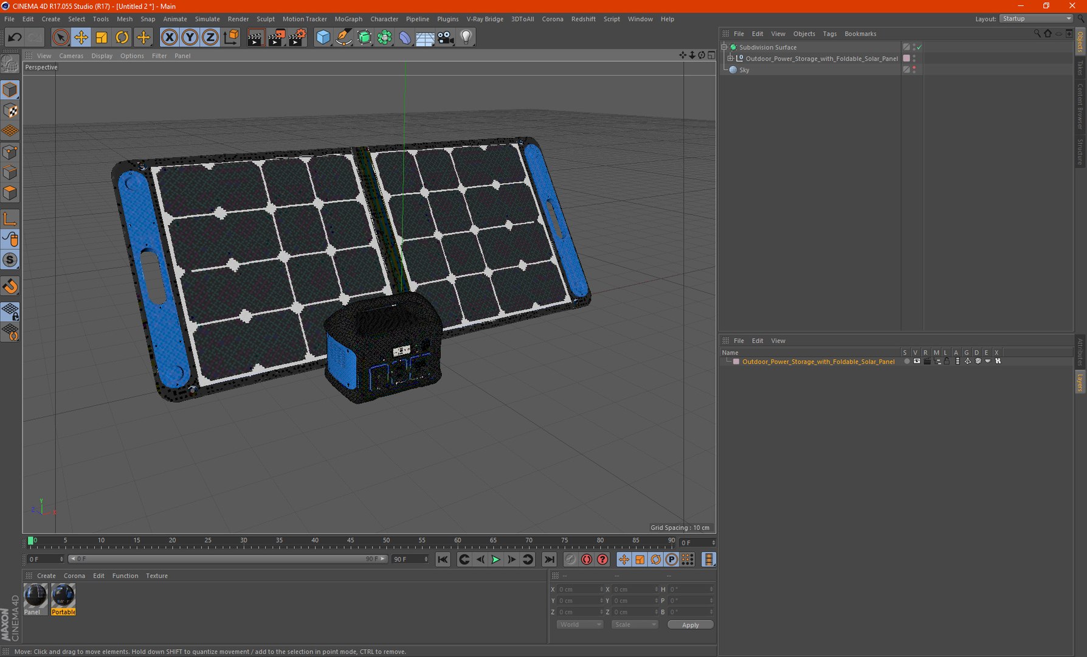Open the Simulate menu
Viewport: 1087px width, 657px height.
tap(207, 19)
